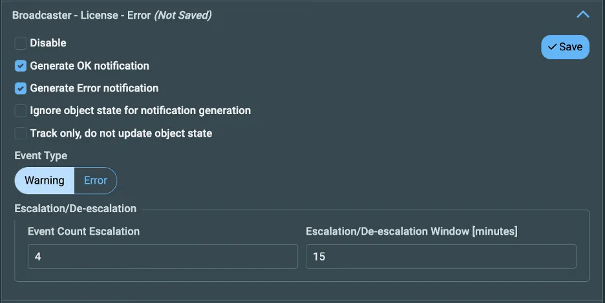The width and height of the screenshot is (605, 303).
Task: Click the checkmark icon inside Save
Action: point(552,47)
